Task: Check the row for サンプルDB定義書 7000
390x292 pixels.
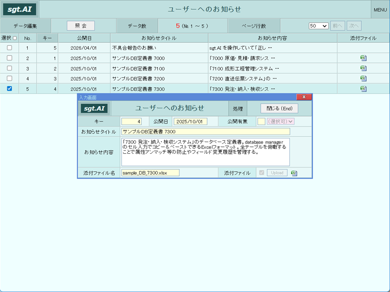Action: [9, 58]
